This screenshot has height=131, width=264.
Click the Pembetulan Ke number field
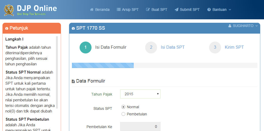pos(140,127)
